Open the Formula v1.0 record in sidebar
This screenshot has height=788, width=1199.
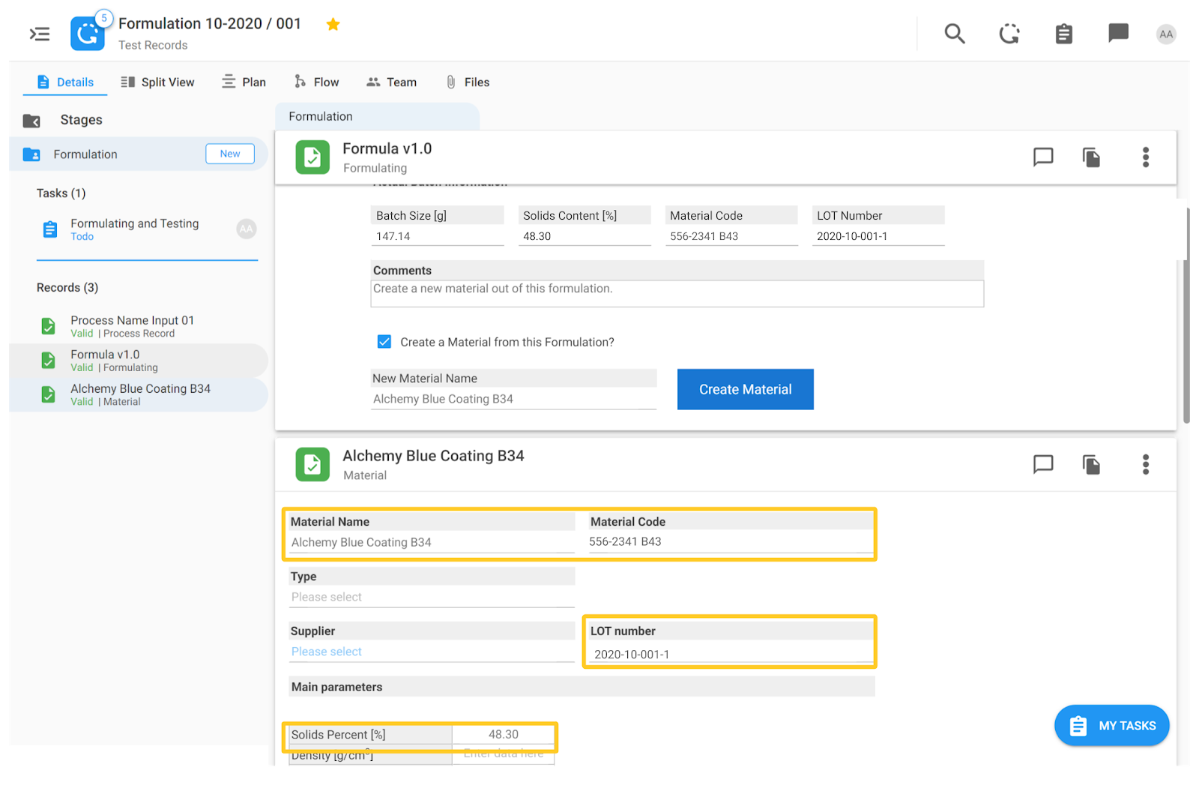(x=139, y=361)
